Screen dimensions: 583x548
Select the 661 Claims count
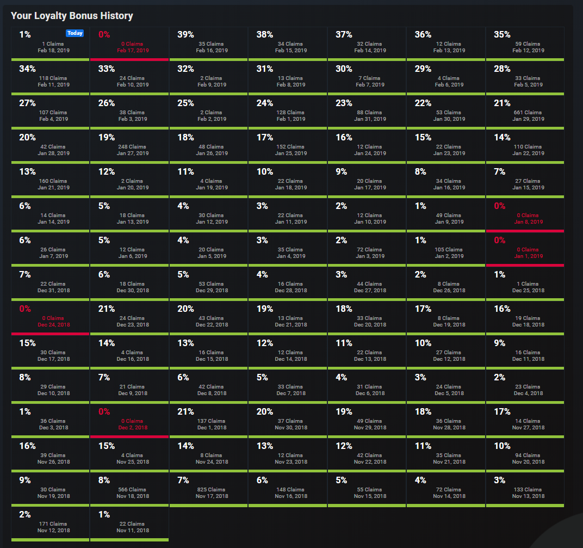(528, 112)
